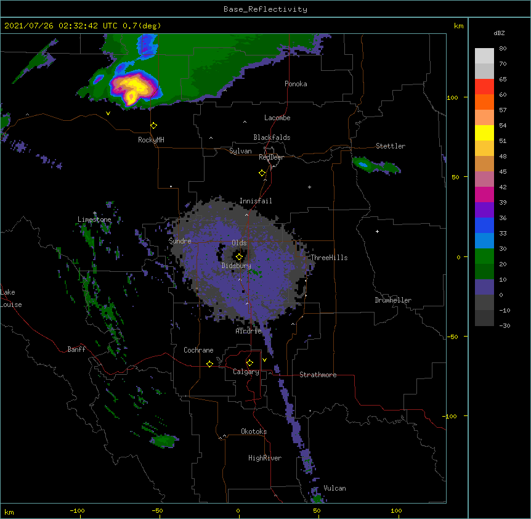Select the red 60-65 dBZ legend swatch

coord(484,87)
